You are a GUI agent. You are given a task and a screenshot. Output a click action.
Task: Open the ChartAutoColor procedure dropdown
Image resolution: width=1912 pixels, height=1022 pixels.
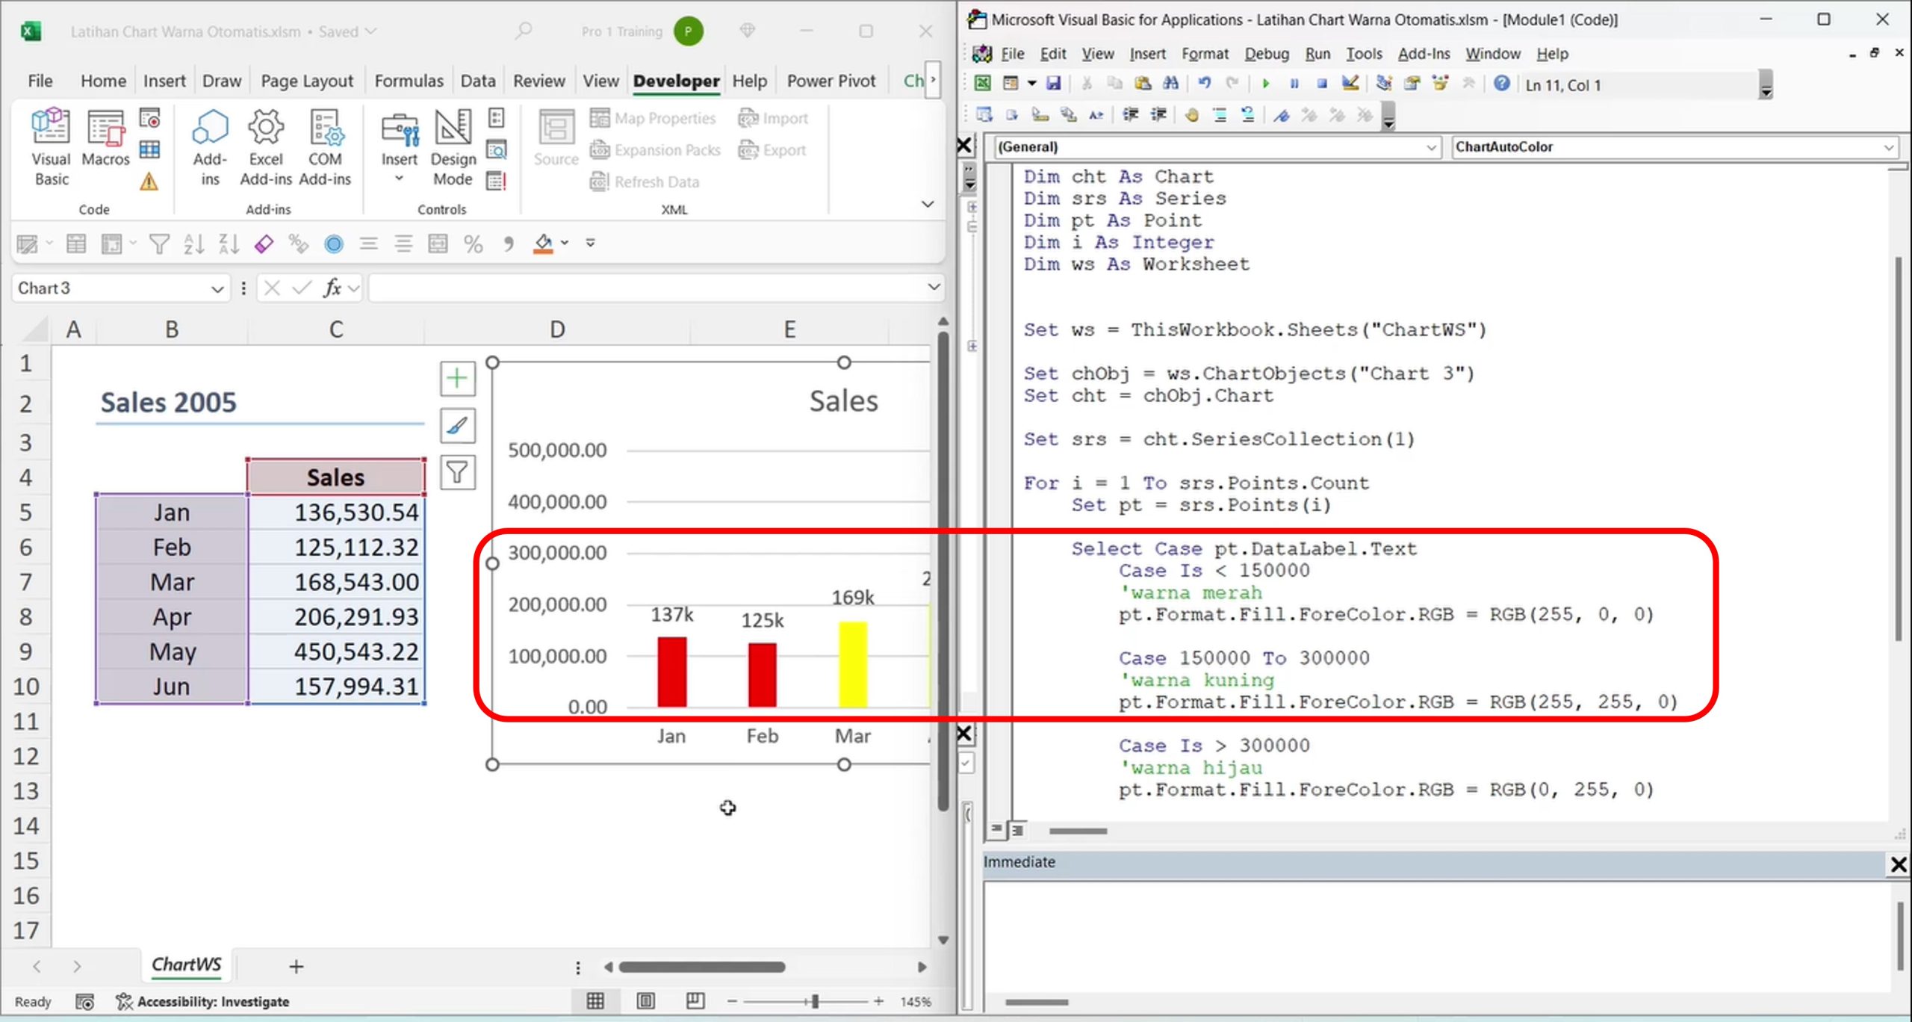[1888, 147]
